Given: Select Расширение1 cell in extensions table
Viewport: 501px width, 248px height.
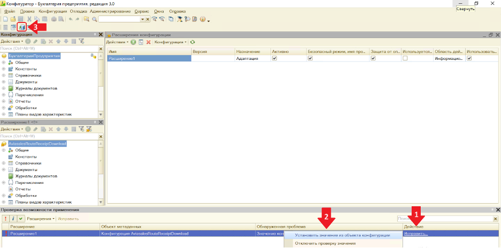Looking at the screenshot, I should tap(149, 58).
